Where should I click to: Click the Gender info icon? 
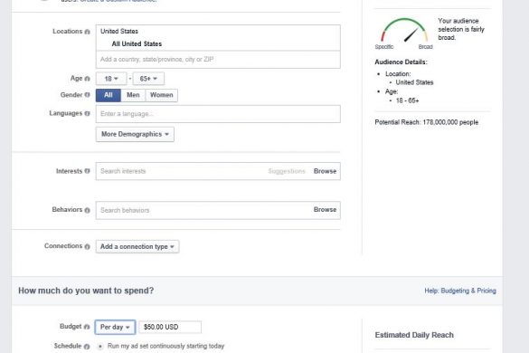(88, 95)
